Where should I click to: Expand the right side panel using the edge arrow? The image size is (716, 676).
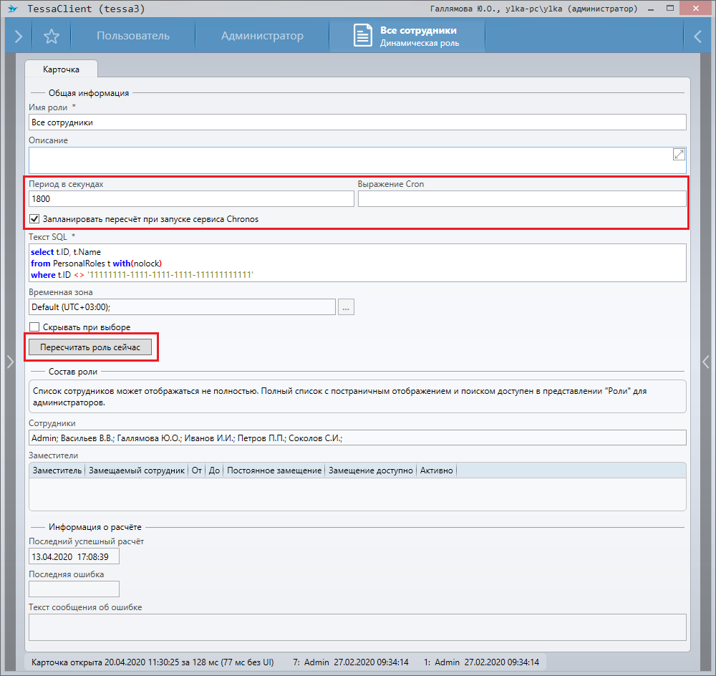click(x=706, y=362)
